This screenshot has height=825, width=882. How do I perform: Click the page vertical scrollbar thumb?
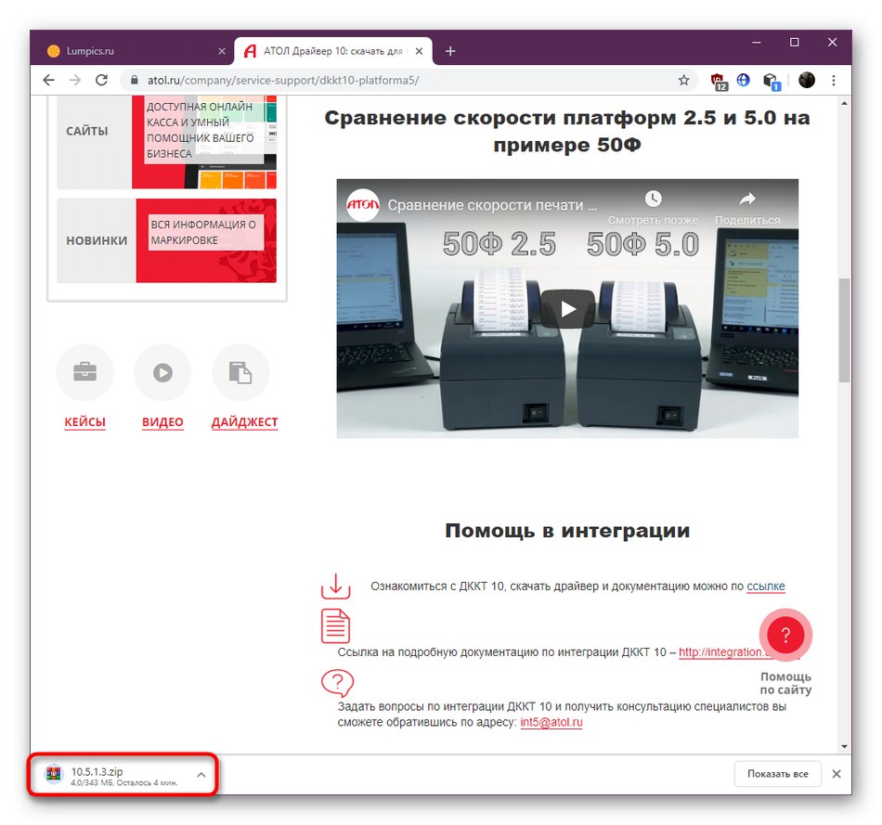pos(844,330)
